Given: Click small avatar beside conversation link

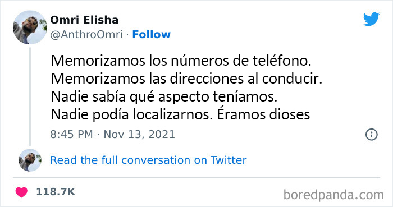Looking at the screenshot, I should coord(30,160).
